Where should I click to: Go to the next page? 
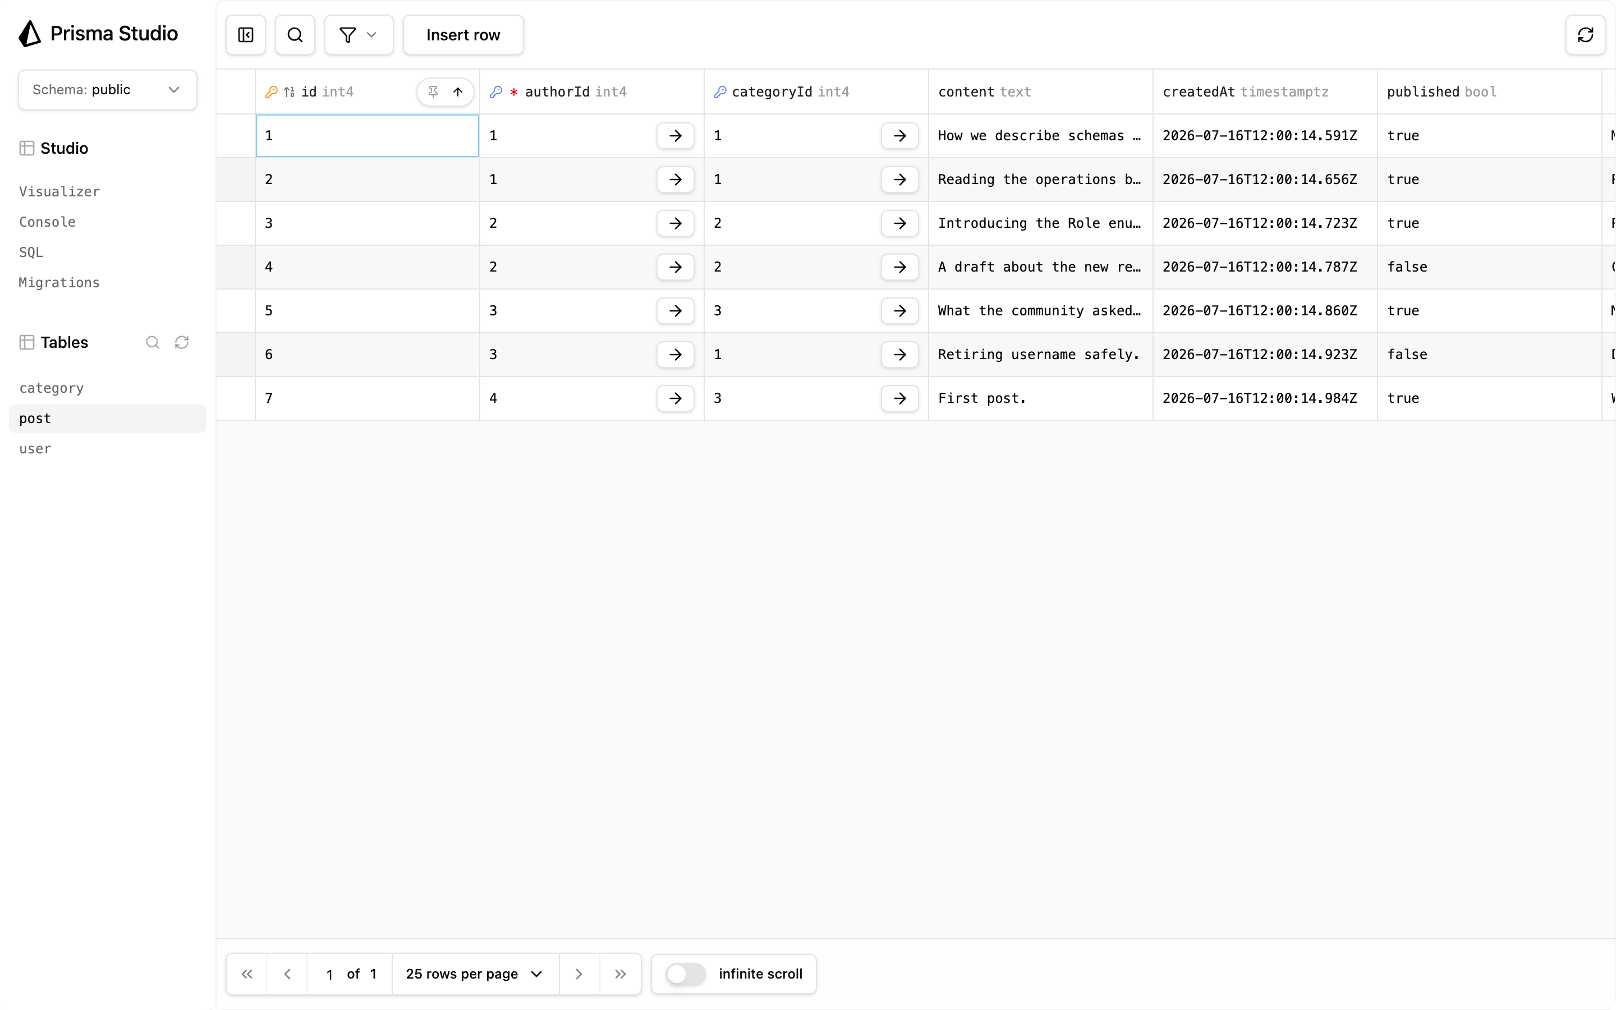click(579, 974)
